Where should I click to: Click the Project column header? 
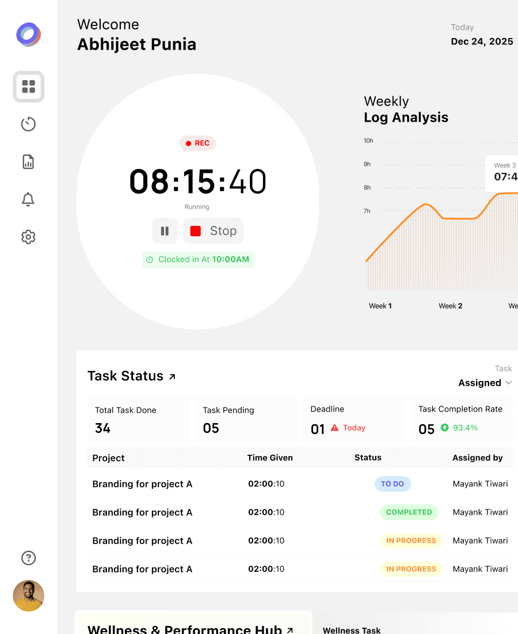point(108,458)
